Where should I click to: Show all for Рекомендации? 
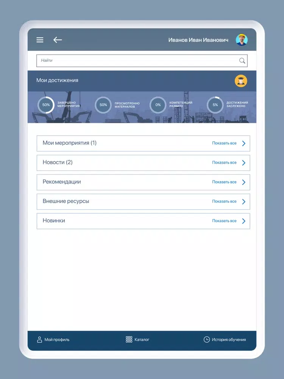(224, 182)
